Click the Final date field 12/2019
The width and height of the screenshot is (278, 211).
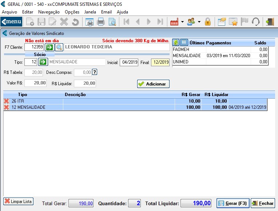(160, 62)
